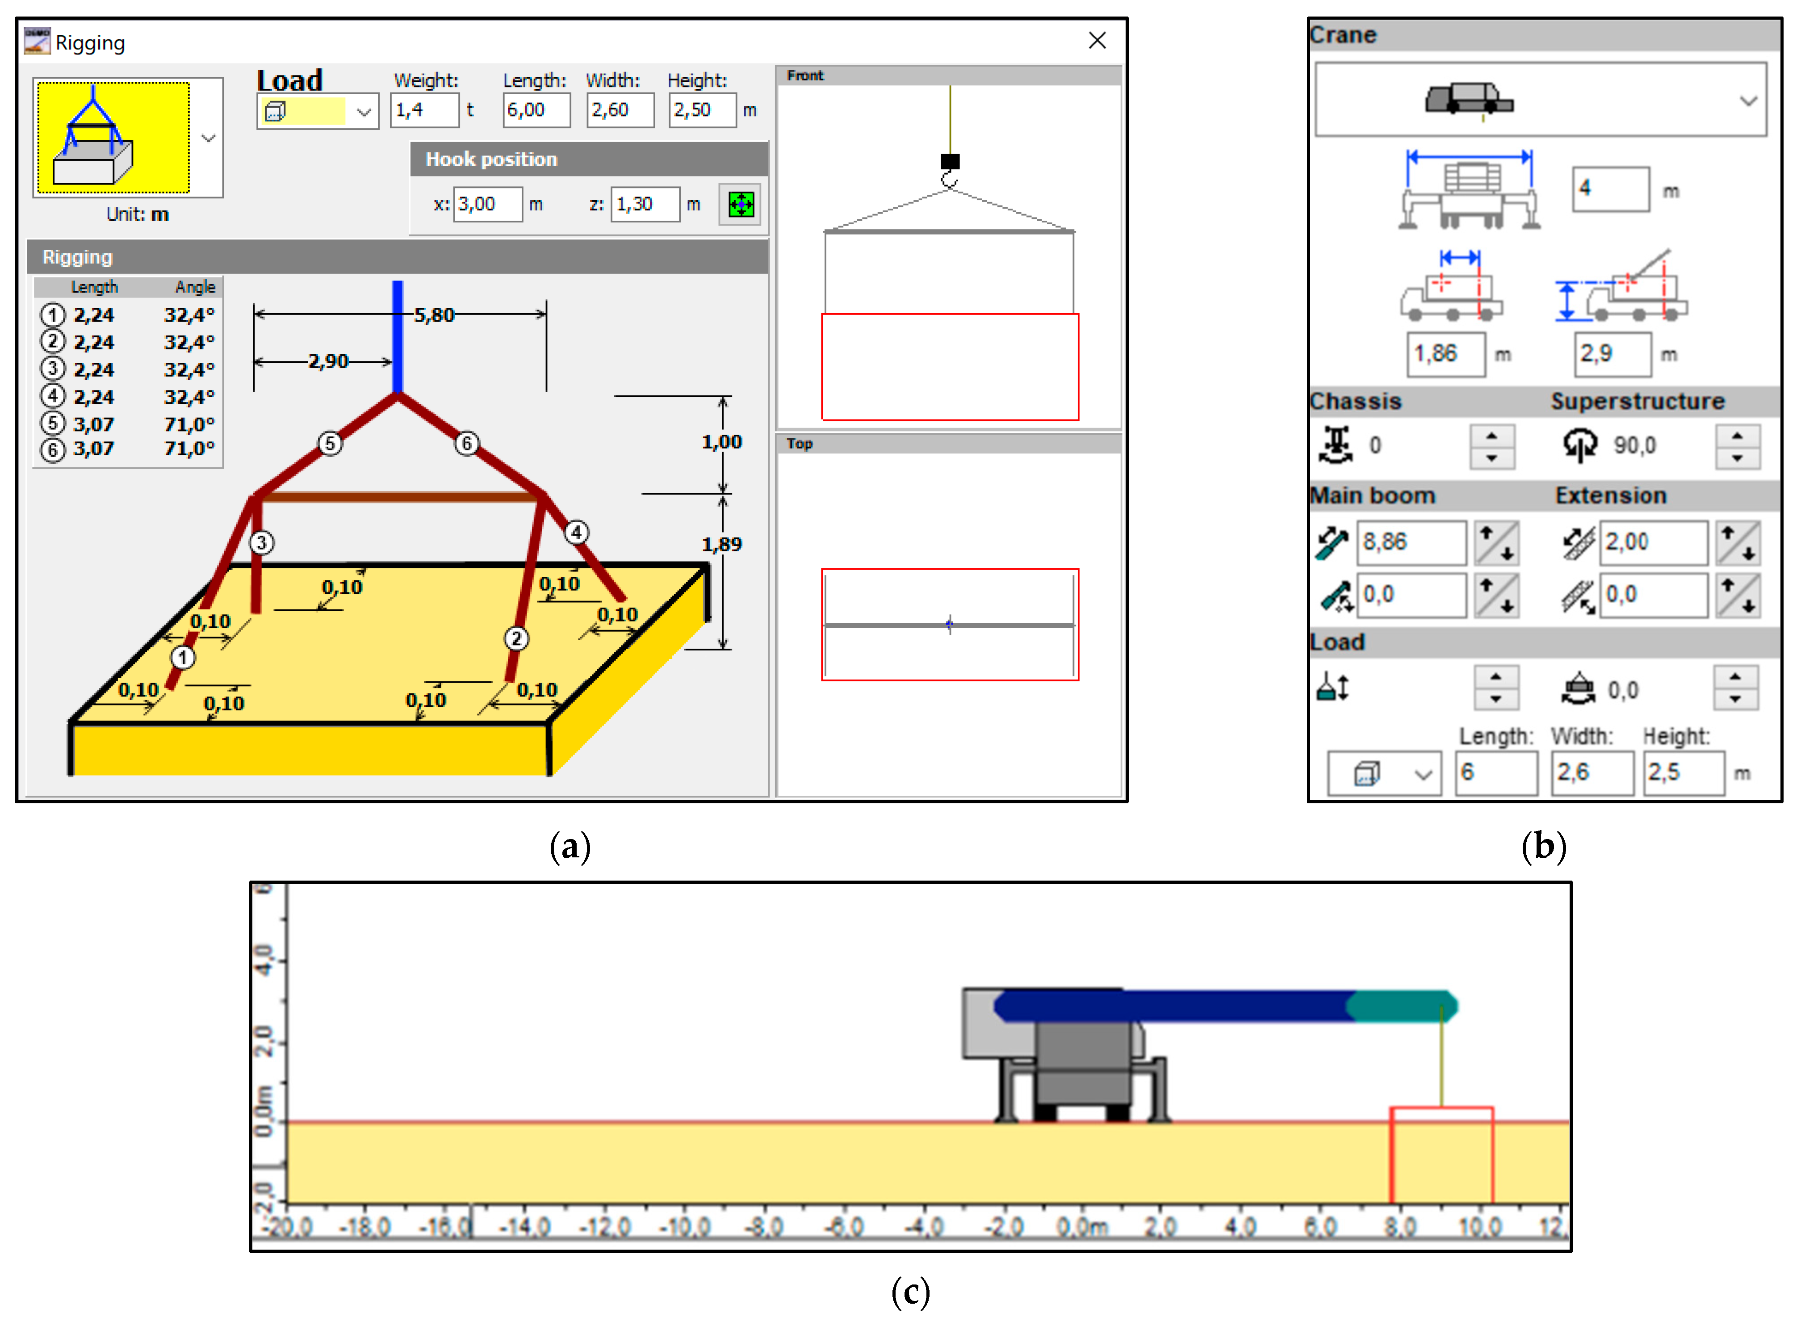Click the chassis rotation icon

click(x=1336, y=445)
